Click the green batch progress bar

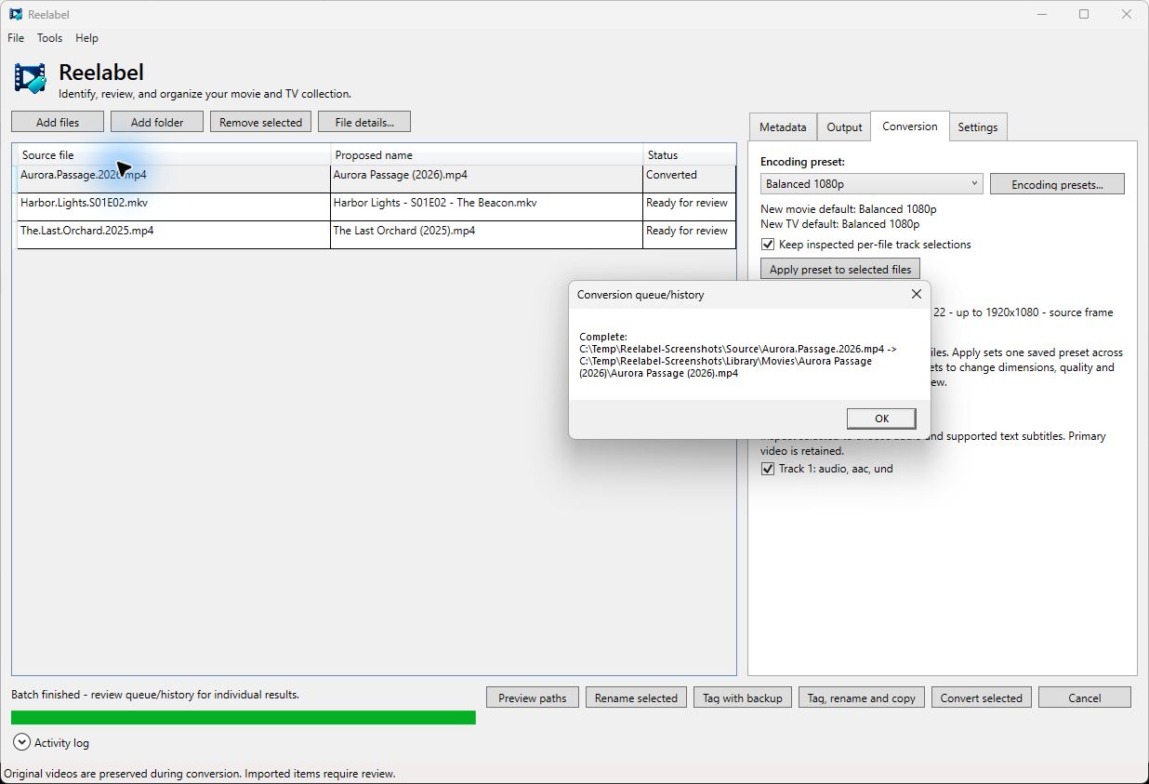244,717
